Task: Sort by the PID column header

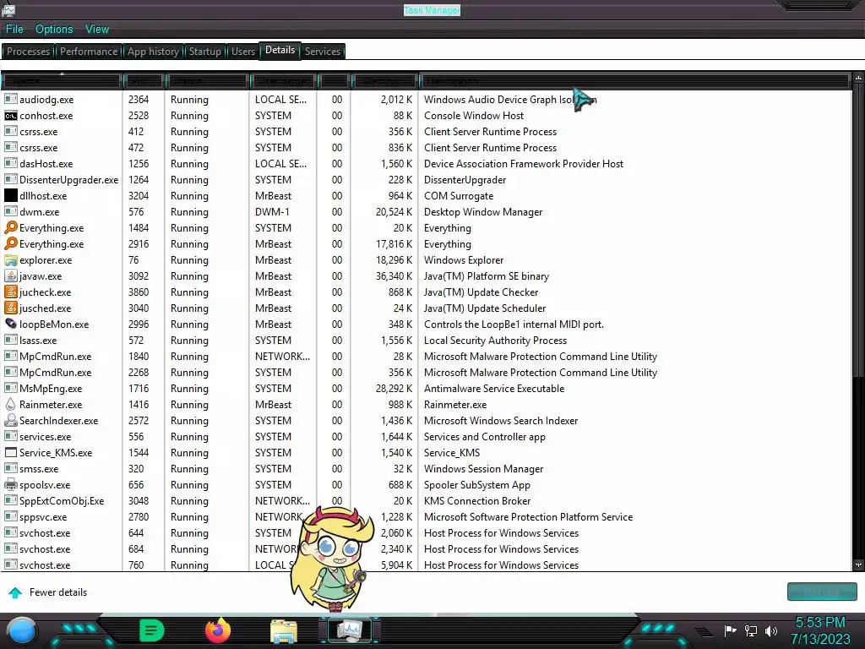Action: (x=144, y=81)
